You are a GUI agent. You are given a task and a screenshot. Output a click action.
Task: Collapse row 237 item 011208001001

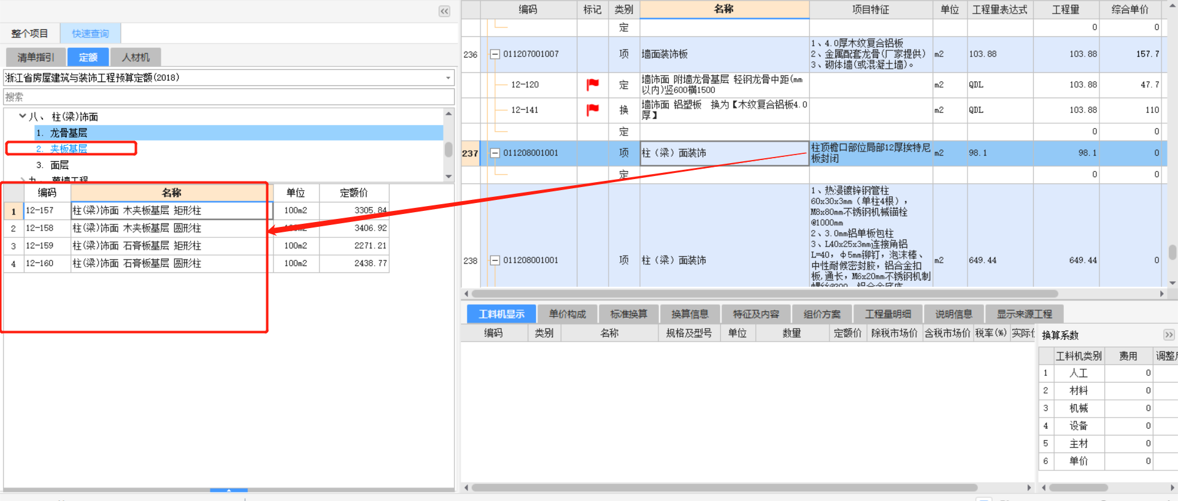pos(495,153)
